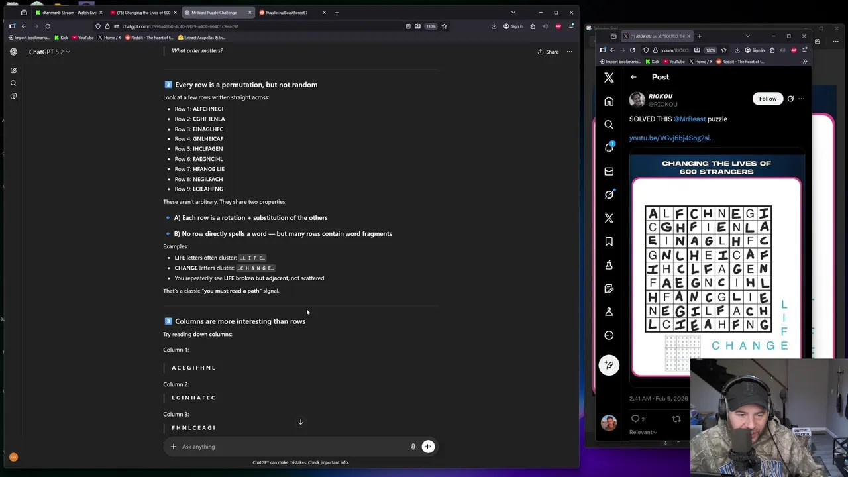Open Profile person icon in X sidebar
848x477 pixels.
point(609,311)
